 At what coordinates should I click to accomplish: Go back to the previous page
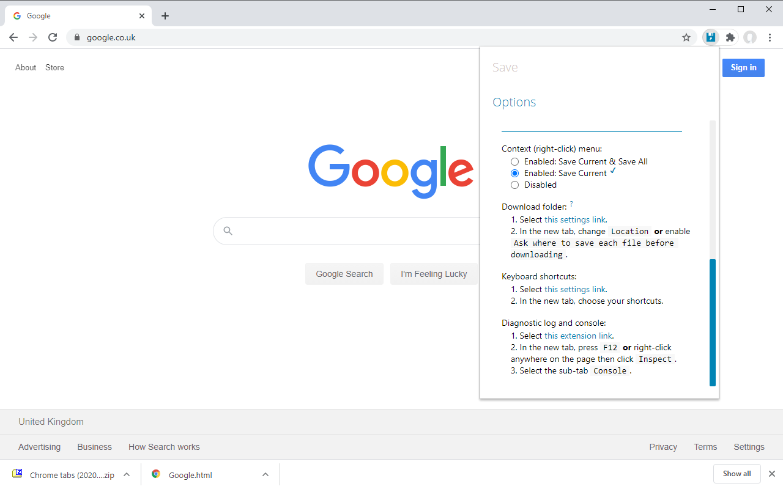(x=13, y=37)
